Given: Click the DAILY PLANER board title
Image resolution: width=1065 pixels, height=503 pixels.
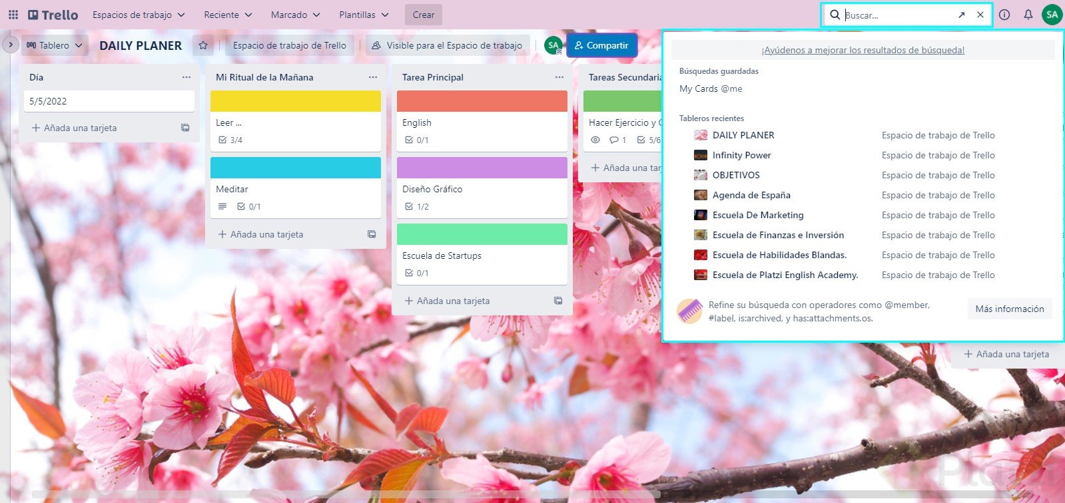Looking at the screenshot, I should tap(141, 45).
